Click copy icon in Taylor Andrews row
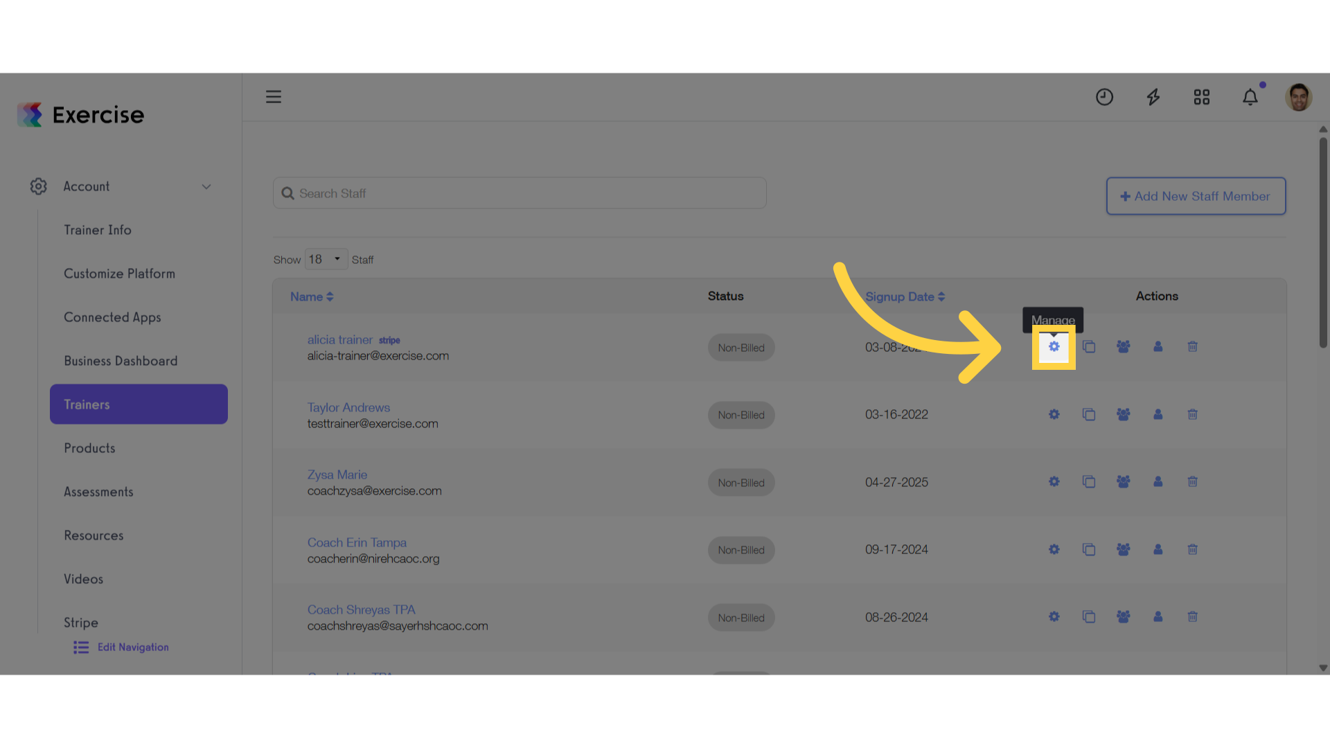The image size is (1330, 748). click(1089, 414)
